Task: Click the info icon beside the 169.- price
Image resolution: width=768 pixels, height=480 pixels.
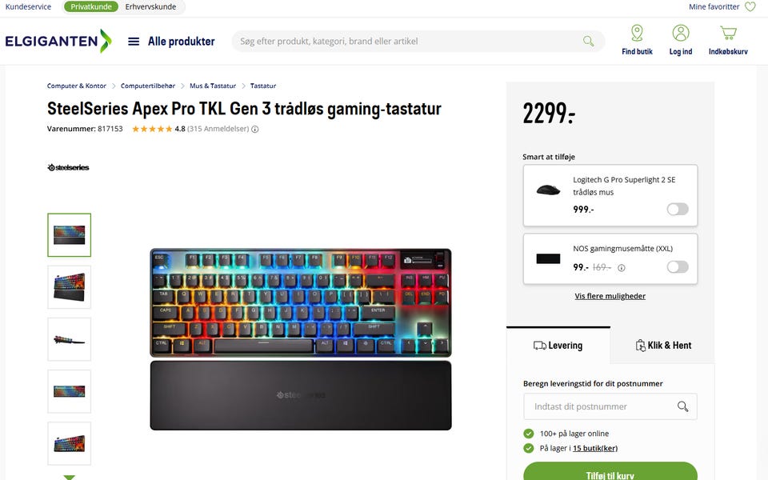Action: pyautogui.click(x=621, y=268)
